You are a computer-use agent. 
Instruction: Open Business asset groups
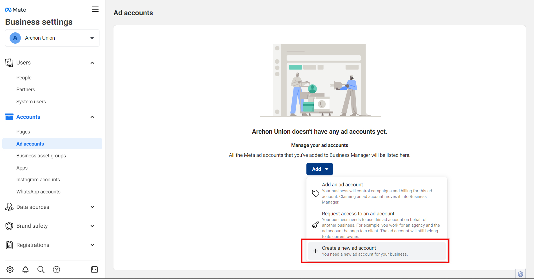[41, 156]
